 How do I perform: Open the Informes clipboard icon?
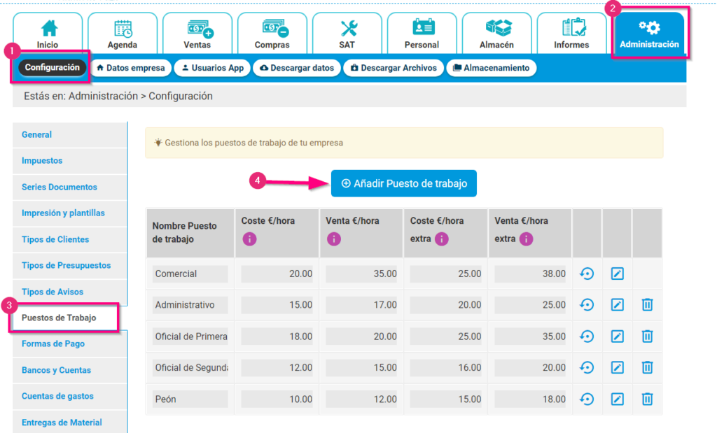[x=572, y=27]
